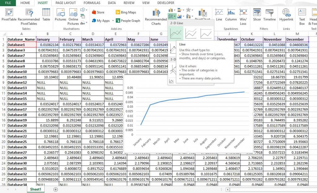Open the insert column chart dropdown
317x193 pixels.
[175, 10]
